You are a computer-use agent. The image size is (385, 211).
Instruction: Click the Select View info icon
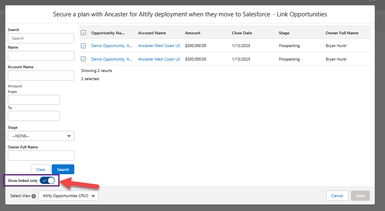pyautogui.click(x=34, y=196)
